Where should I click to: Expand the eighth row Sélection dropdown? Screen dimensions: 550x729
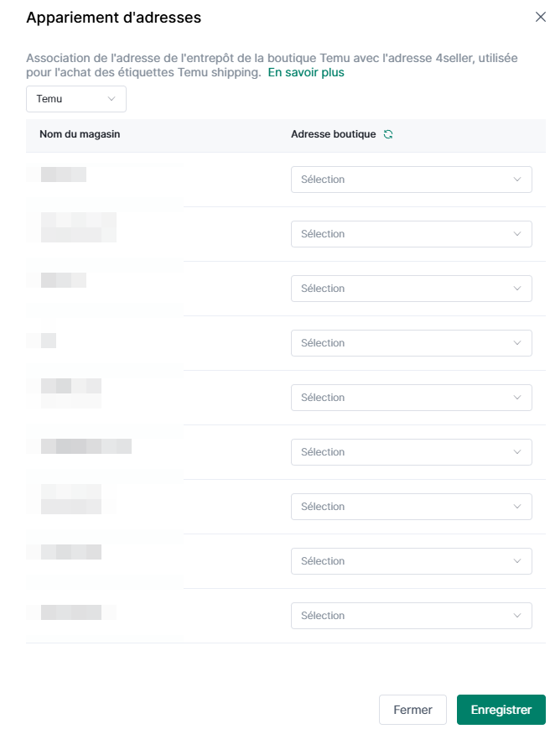[x=411, y=561]
